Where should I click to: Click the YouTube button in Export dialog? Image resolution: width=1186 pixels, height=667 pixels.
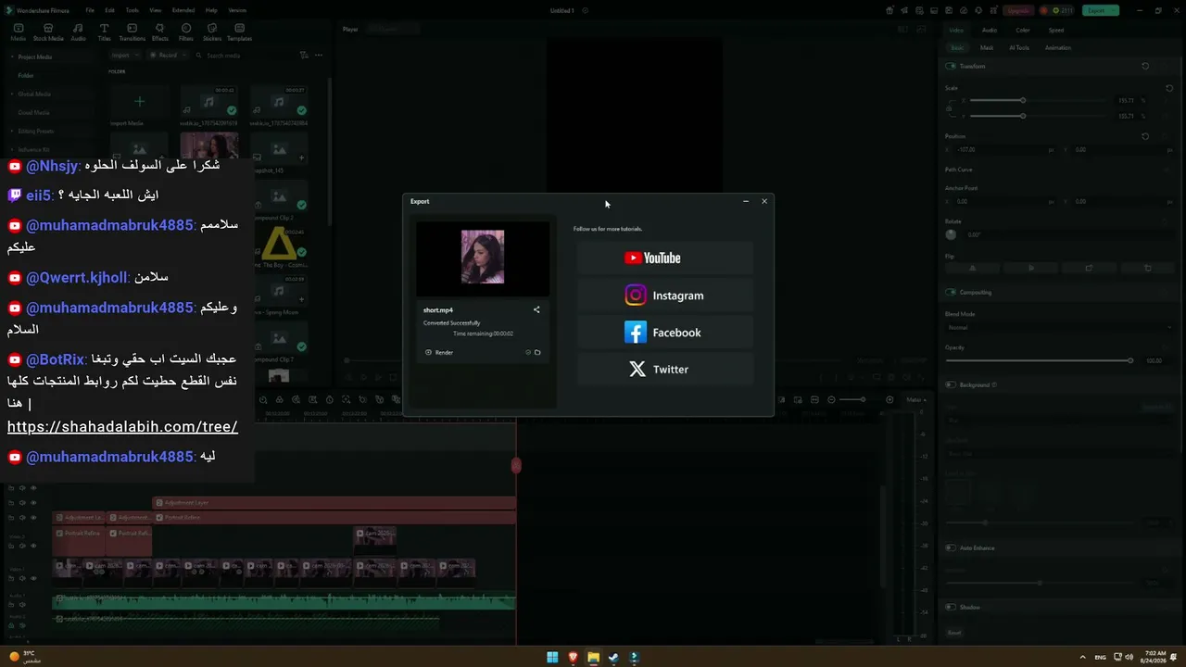tap(665, 258)
